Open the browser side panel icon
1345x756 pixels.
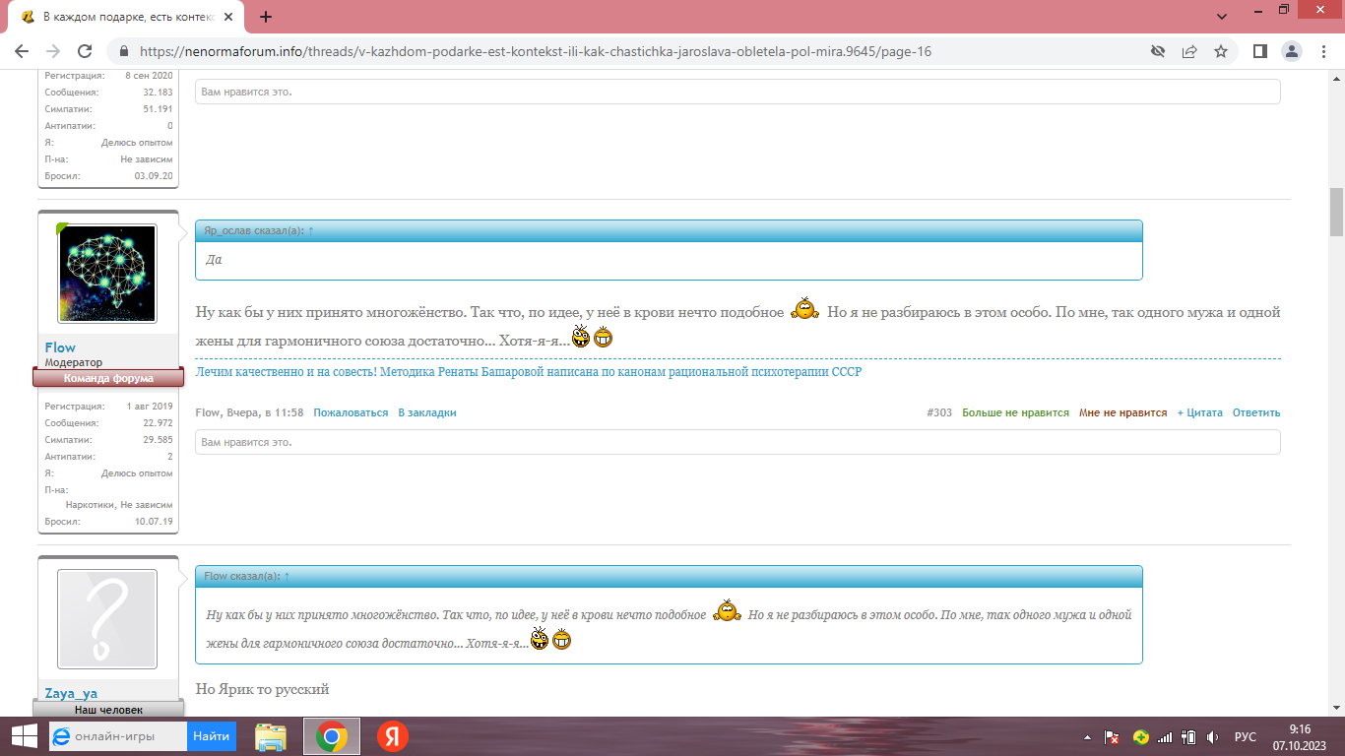1259,51
